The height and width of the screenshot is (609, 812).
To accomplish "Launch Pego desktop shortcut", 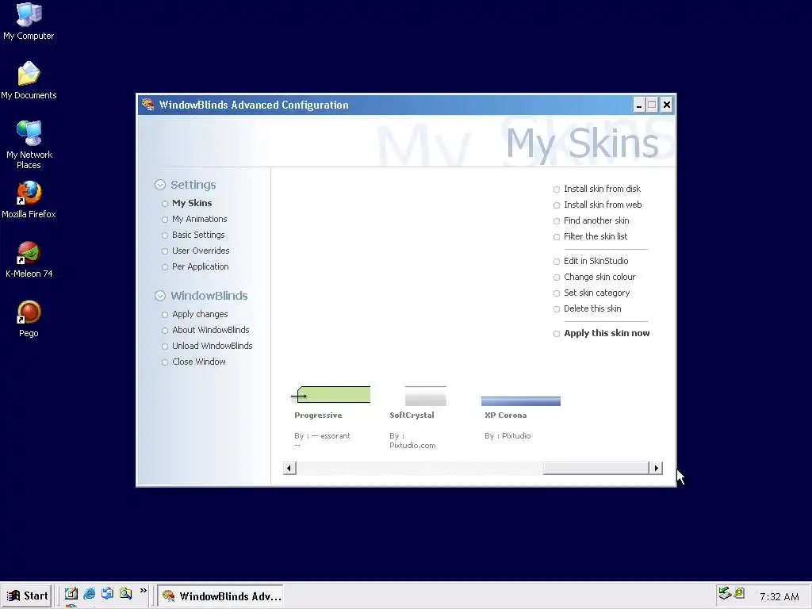I will pyautogui.click(x=29, y=319).
